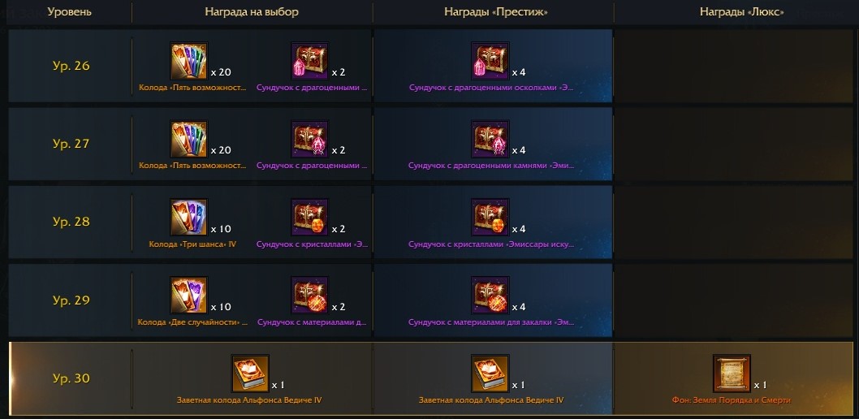Click level 30 Lux scroll background icon
The width and height of the screenshot is (859, 419).
732,374
